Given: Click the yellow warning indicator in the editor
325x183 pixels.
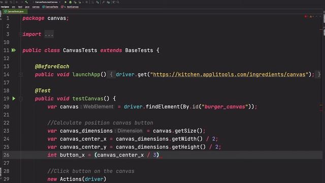Looking at the screenshot, I should 311,17.
